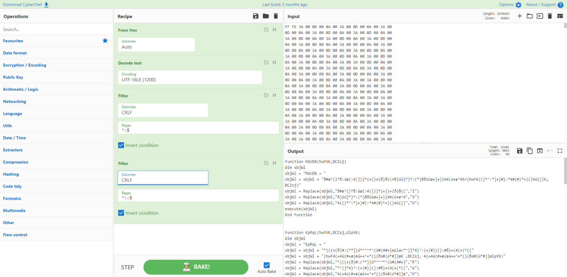Open the Decode text Encoding dropdown
567x277 pixels.
pos(190,77)
